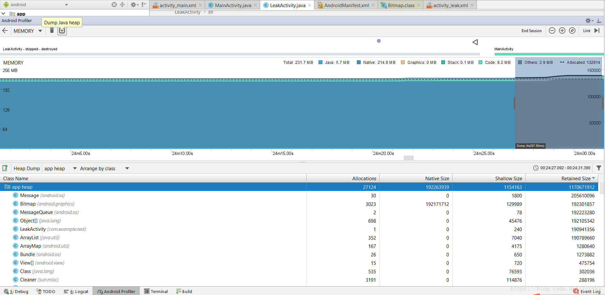Screen dimensions: 605x295
Task: Hide project tool window icon
Action: click(144, 5)
